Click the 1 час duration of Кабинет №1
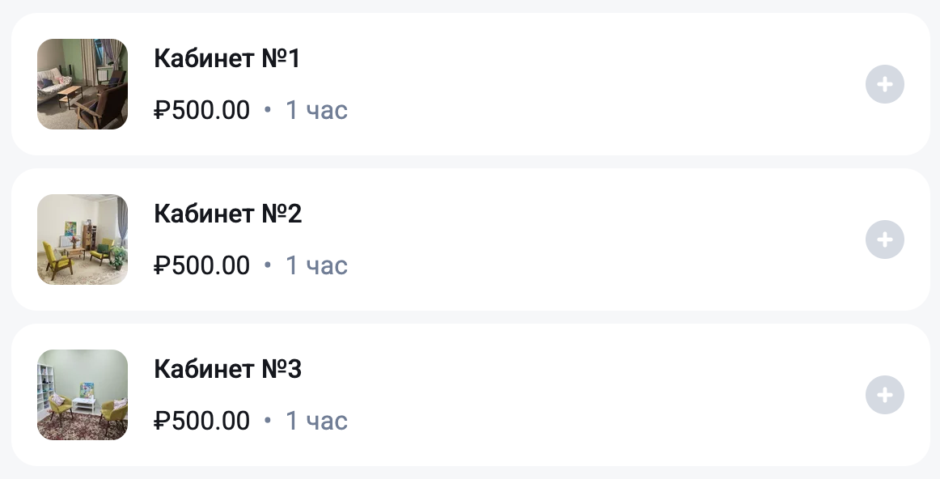 coord(316,110)
